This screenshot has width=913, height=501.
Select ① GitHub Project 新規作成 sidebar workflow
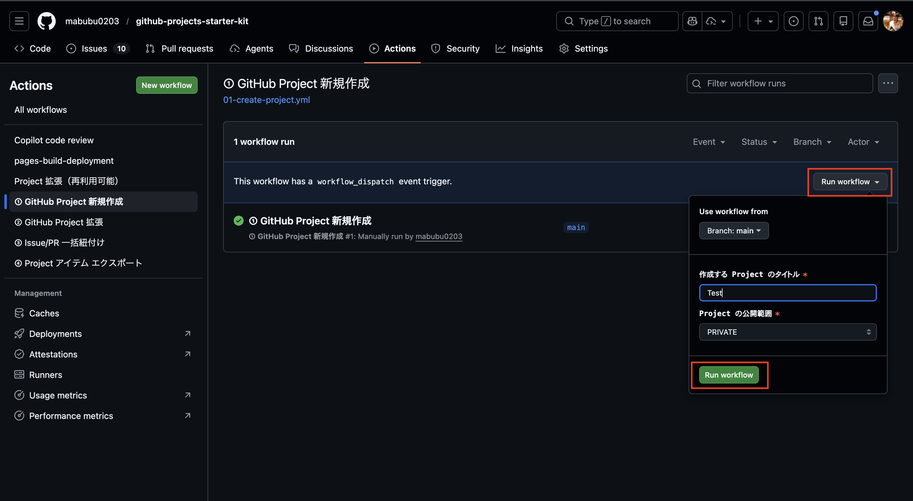103,202
